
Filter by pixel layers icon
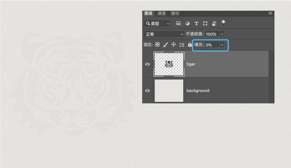click(178, 23)
